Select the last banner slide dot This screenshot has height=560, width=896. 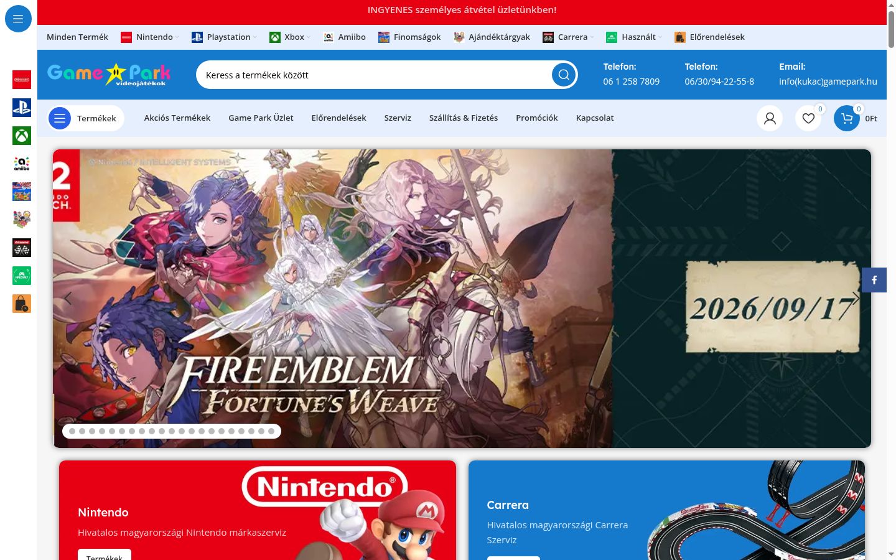[271, 431]
